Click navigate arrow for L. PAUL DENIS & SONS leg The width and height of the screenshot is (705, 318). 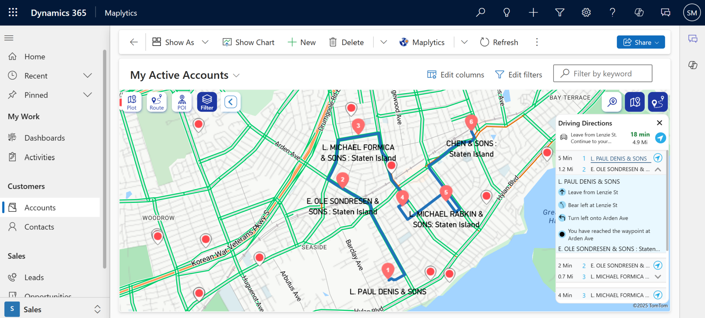[x=658, y=158]
